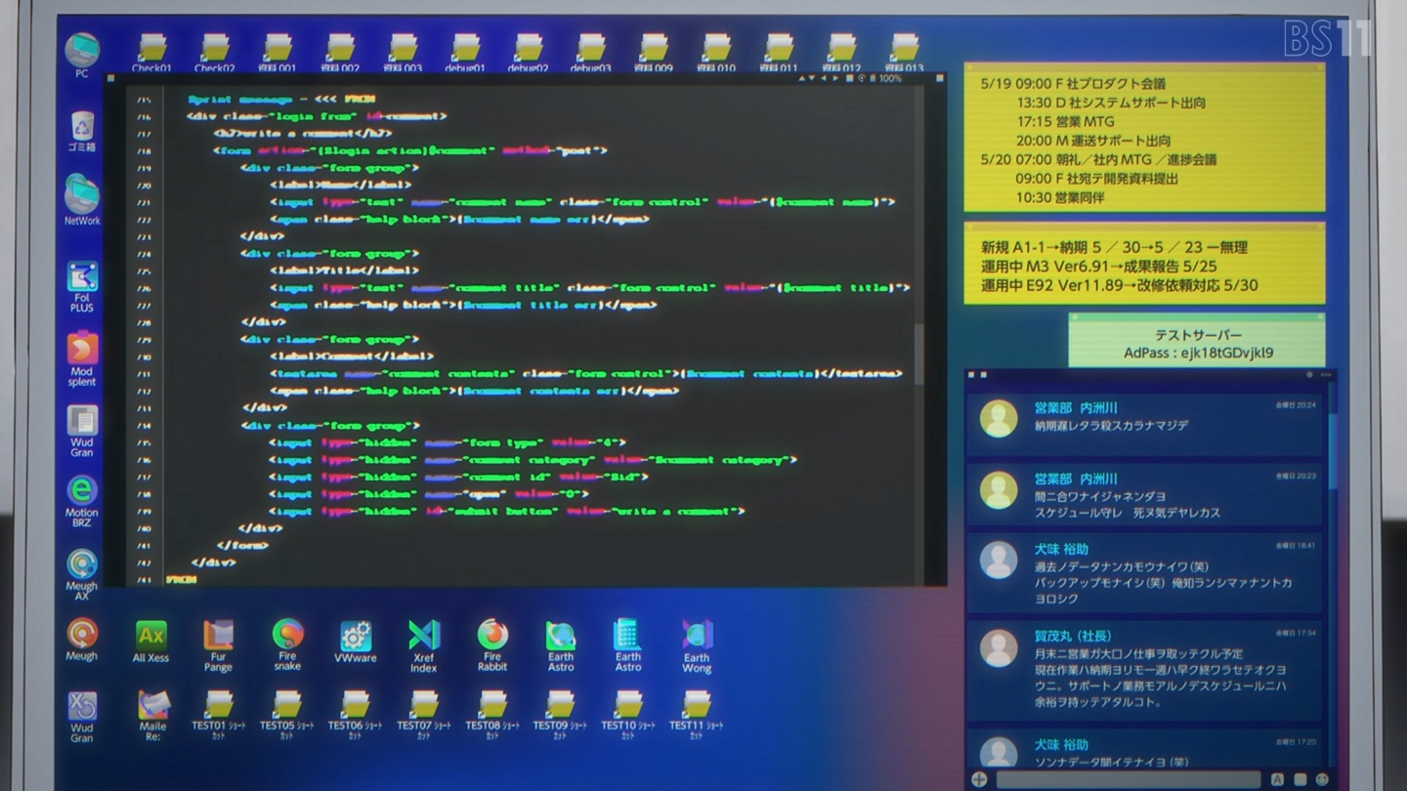Viewport: 1407px width, 791px height.
Task: Open the TEST06 shortcut folder
Action: (x=355, y=715)
